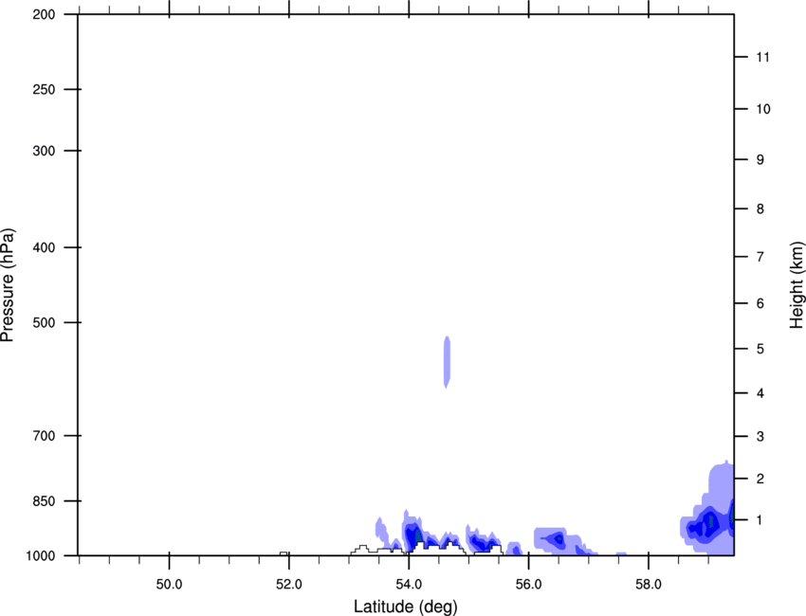Click the 10 km height label
The image size is (806, 616).
(763, 109)
